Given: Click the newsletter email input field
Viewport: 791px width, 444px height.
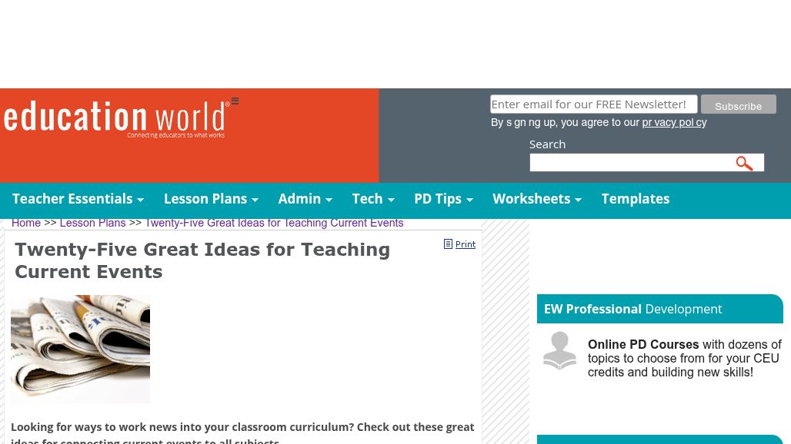Looking at the screenshot, I should pos(593,104).
